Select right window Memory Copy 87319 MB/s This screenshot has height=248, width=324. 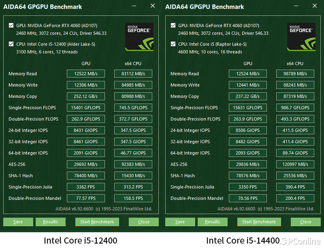tap(295, 96)
